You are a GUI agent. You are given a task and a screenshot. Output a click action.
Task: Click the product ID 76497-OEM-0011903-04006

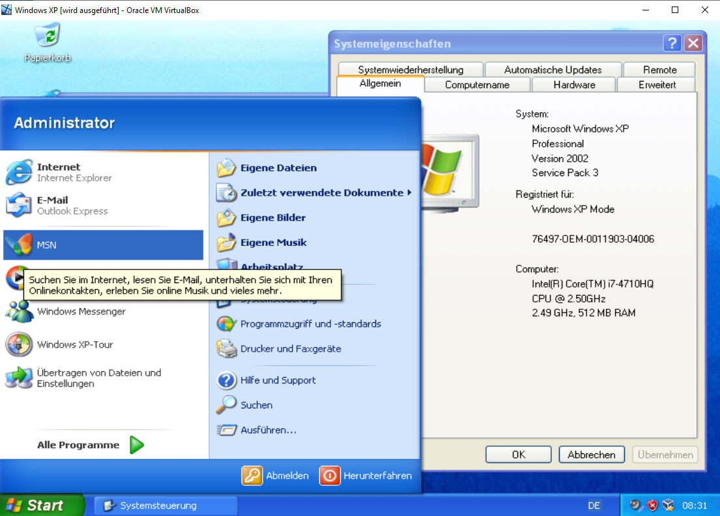tap(593, 239)
